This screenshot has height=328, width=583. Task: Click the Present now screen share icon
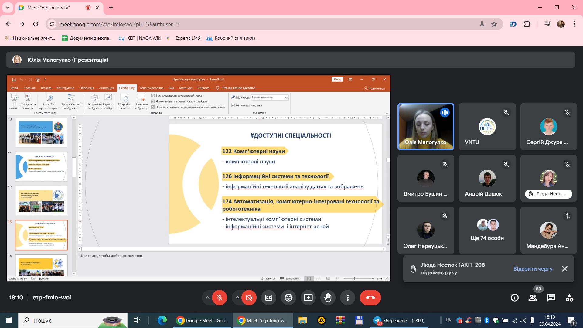click(x=308, y=298)
